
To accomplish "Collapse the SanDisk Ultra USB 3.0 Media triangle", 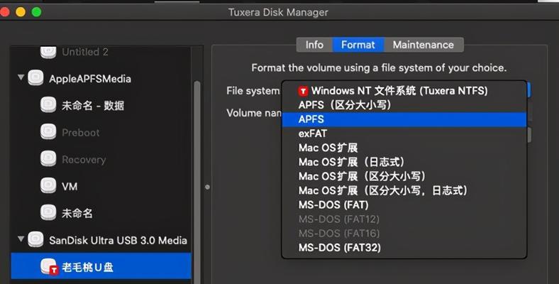I will [21, 239].
